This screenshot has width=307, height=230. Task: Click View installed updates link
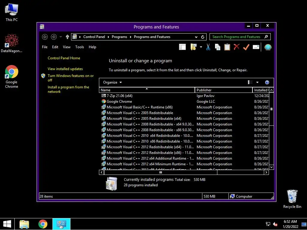click(x=65, y=69)
